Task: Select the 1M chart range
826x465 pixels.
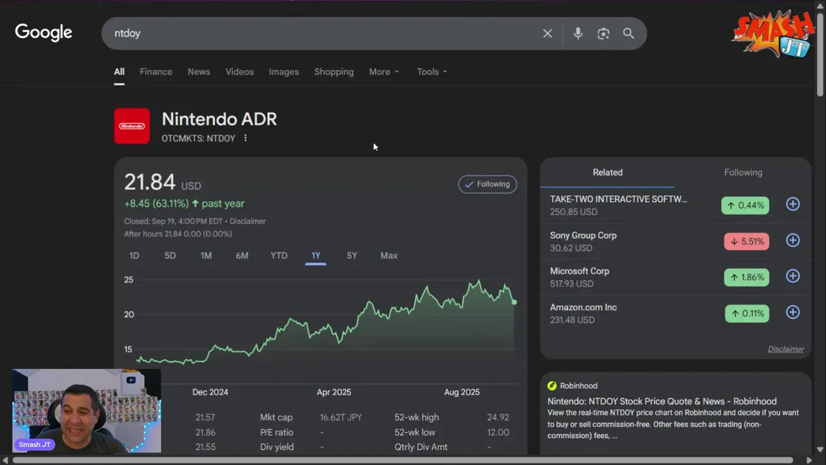Action: tap(206, 256)
